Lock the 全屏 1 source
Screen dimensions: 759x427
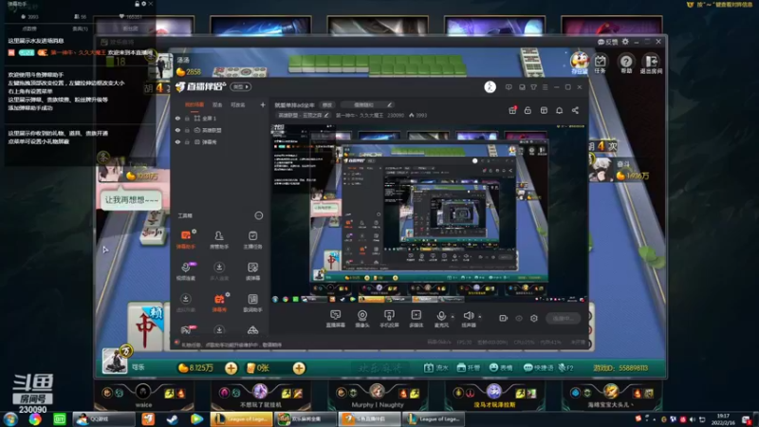[187, 118]
